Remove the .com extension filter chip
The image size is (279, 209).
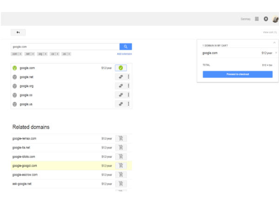point(20,54)
